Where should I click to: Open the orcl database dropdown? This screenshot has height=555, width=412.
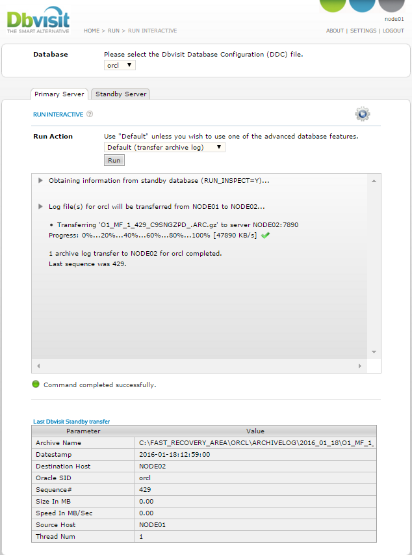(x=120, y=65)
